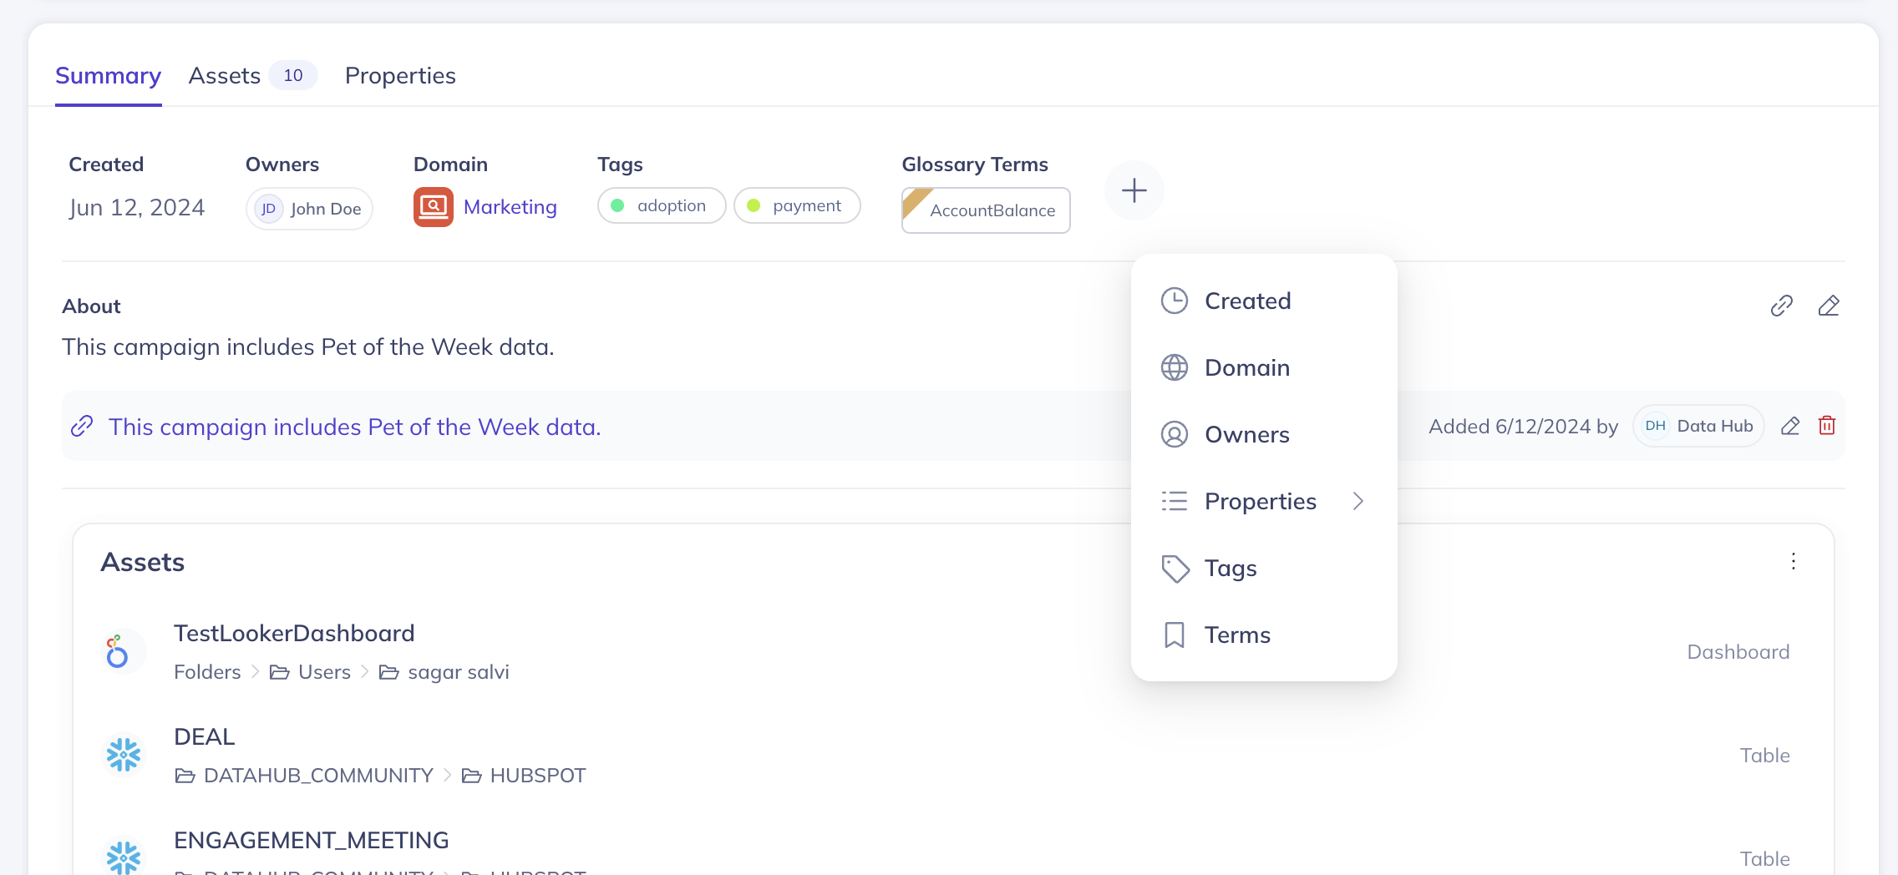
Task: Click the adoption tag
Action: pyautogui.click(x=662, y=205)
